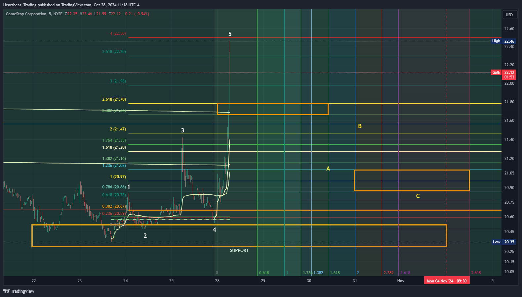Screen dimensions: 522x297
Task: Click the TradingView logo in the footer
Action: (x=19, y=291)
